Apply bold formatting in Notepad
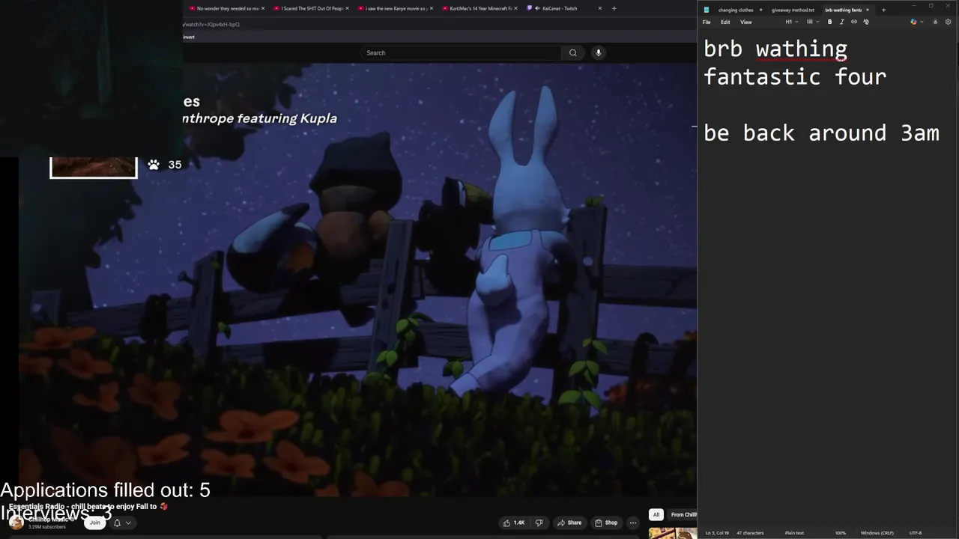 coord(829,22)
